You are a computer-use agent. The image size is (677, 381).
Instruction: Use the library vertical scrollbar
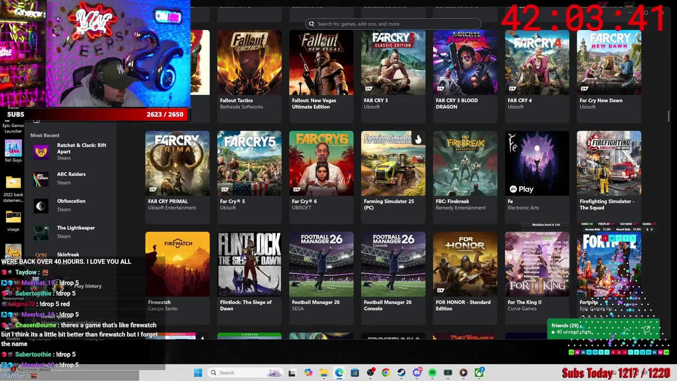(x=669, y=116)
